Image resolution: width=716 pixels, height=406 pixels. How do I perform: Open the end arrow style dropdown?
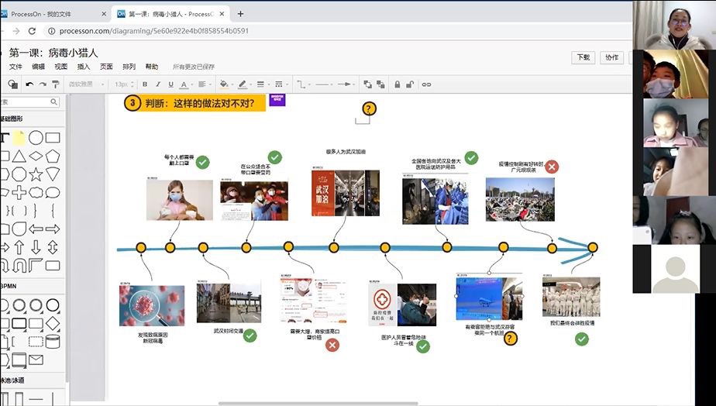[346, 84]
